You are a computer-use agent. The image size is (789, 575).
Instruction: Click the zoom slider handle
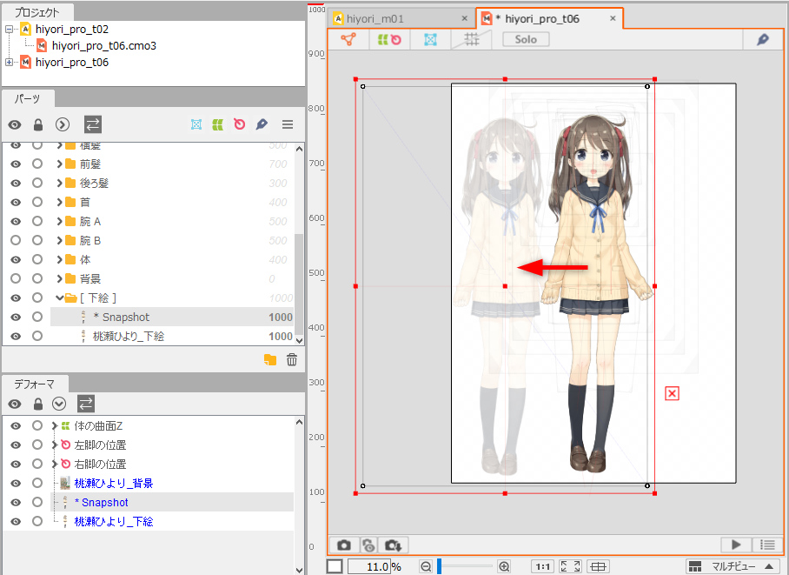click(440, 566)
